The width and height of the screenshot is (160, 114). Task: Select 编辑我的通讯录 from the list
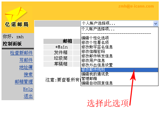pyautogui.click(x=119, y=74)
